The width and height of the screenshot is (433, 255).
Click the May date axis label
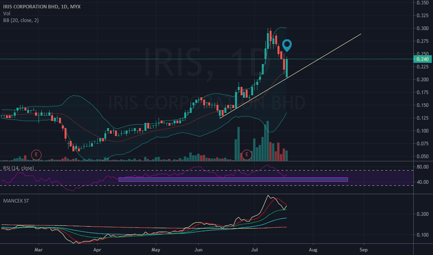156,250
